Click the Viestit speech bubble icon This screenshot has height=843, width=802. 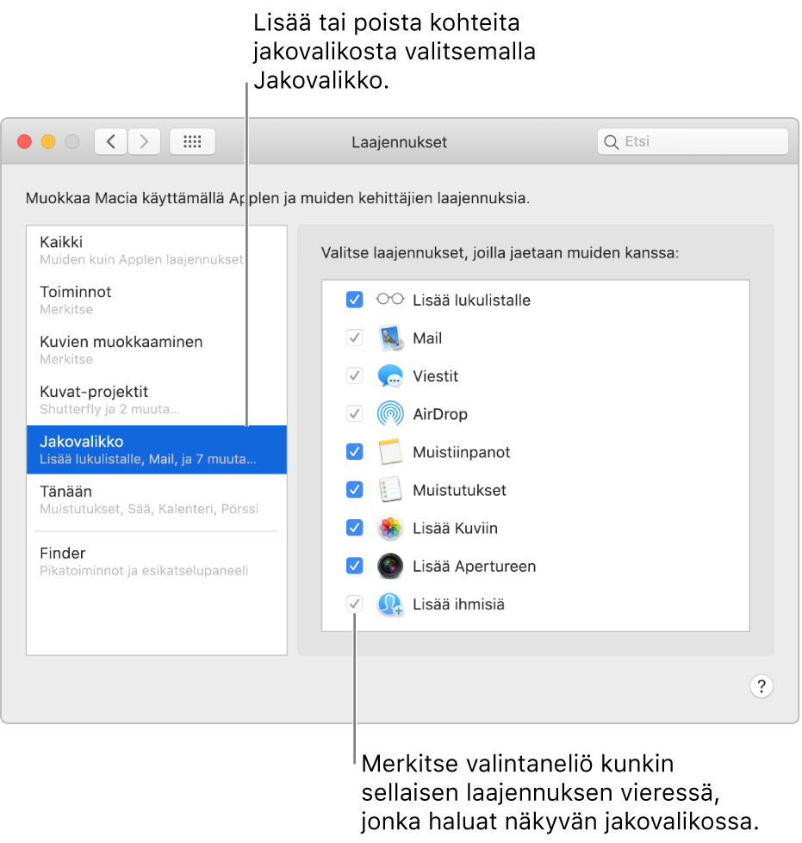[x=390, y=375]
